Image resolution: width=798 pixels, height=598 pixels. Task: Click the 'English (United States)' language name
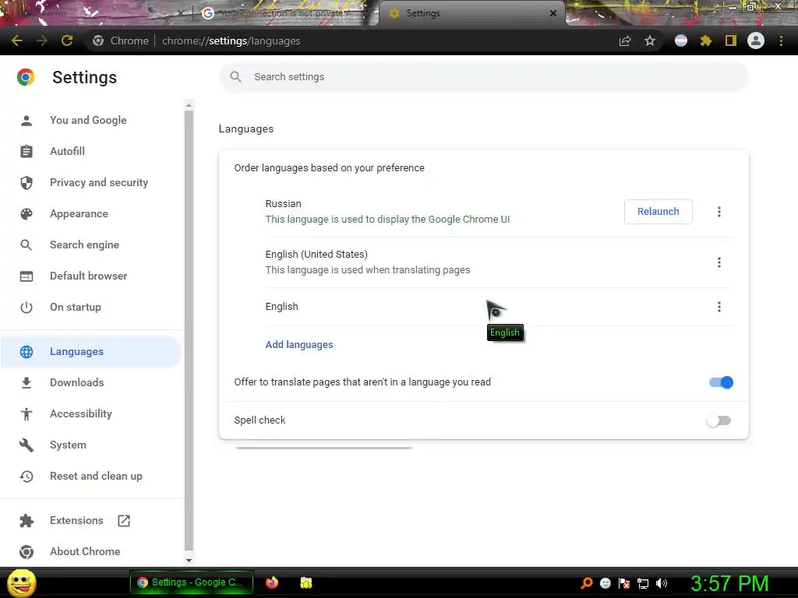coord(316,255)
